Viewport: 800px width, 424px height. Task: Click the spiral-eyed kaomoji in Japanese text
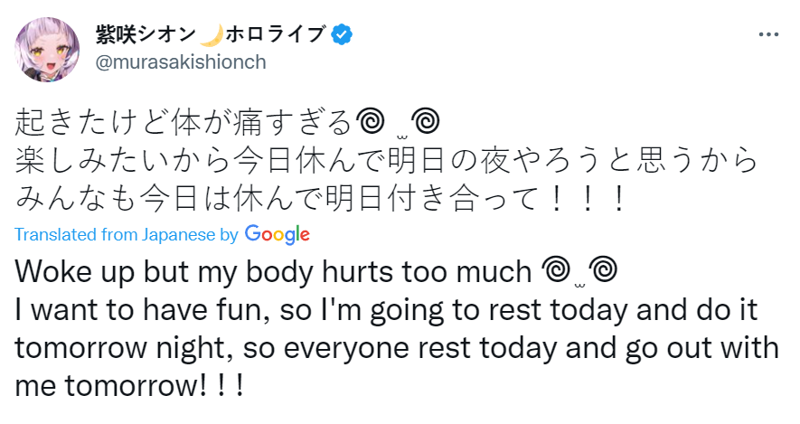coord(398,123)
